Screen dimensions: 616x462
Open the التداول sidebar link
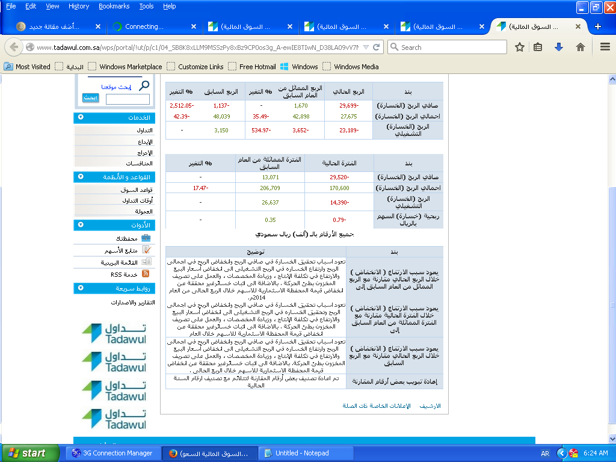click(x=144, y=130)
